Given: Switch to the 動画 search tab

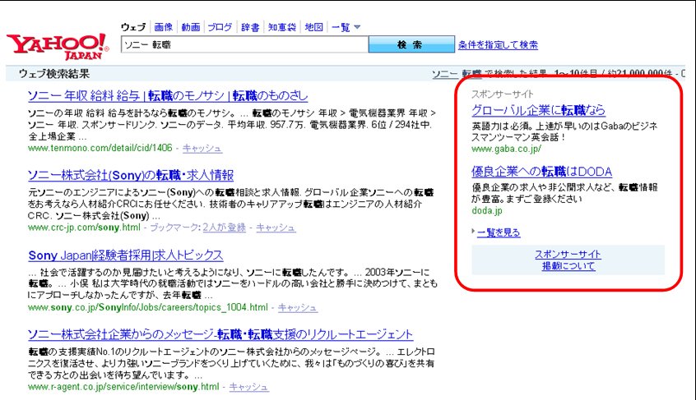Looking at the screenshot, I should [191, 27].
